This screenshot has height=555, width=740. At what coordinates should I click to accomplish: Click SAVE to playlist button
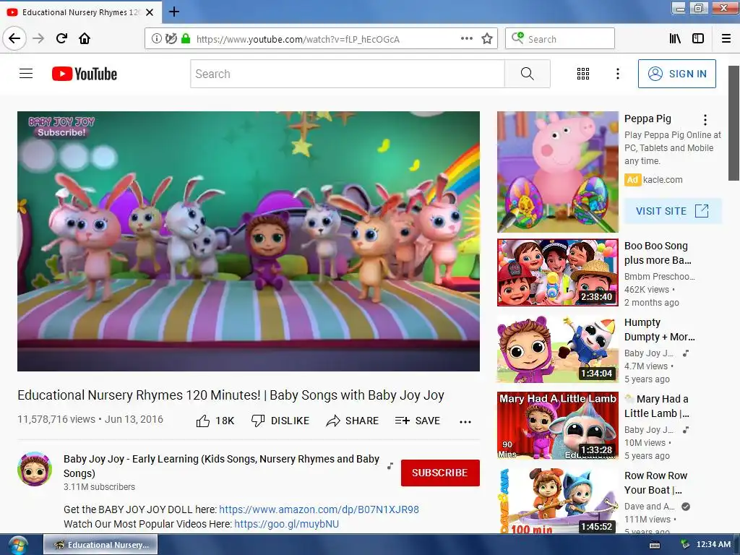tap(417, 421)
